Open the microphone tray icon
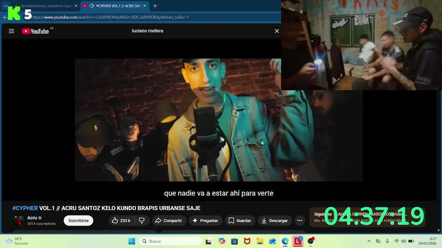The width and height of the screenshot is (442, 248). (x=387, y=241)
